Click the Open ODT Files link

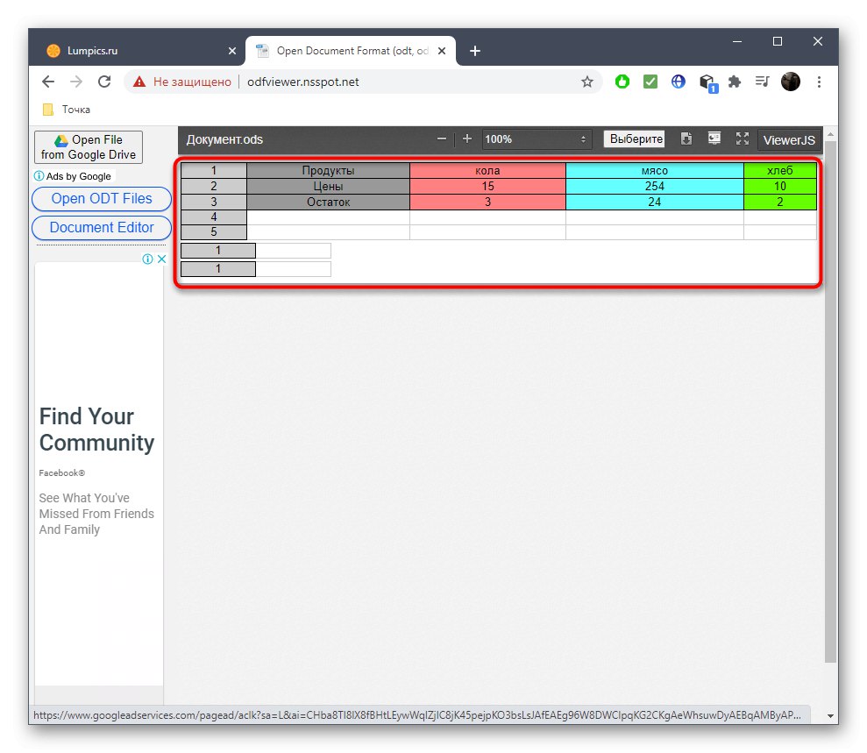(102, 199)
